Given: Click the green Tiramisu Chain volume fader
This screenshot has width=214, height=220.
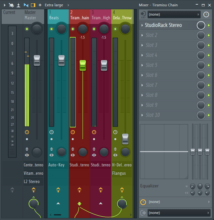Looking at the screenshot, I should [x=83, y=65].
